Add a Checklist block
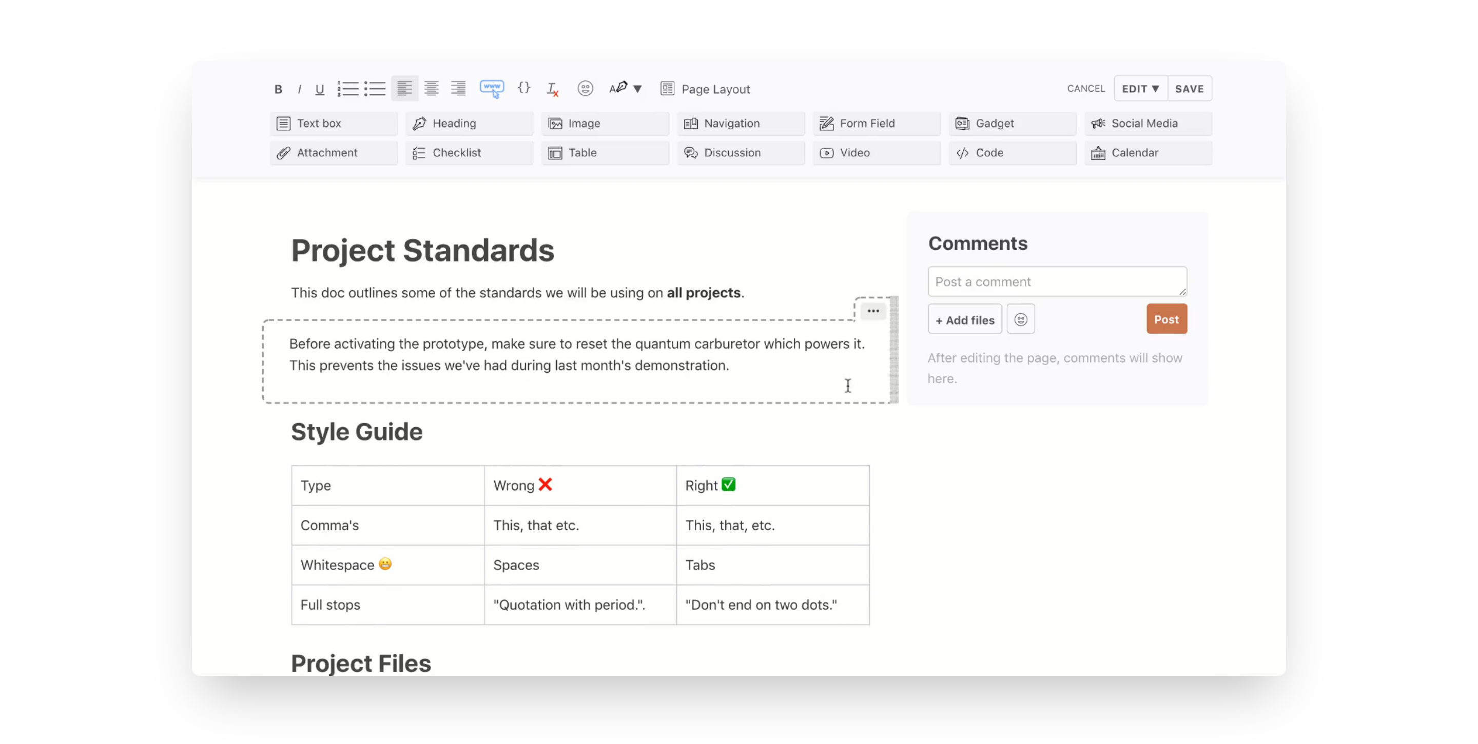 [469, 152]
